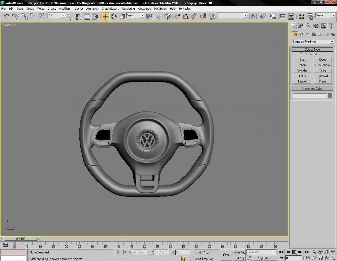Open the Material Editor icon
Image resolution: width=337 pixels, height=261 pixels.
301,16
